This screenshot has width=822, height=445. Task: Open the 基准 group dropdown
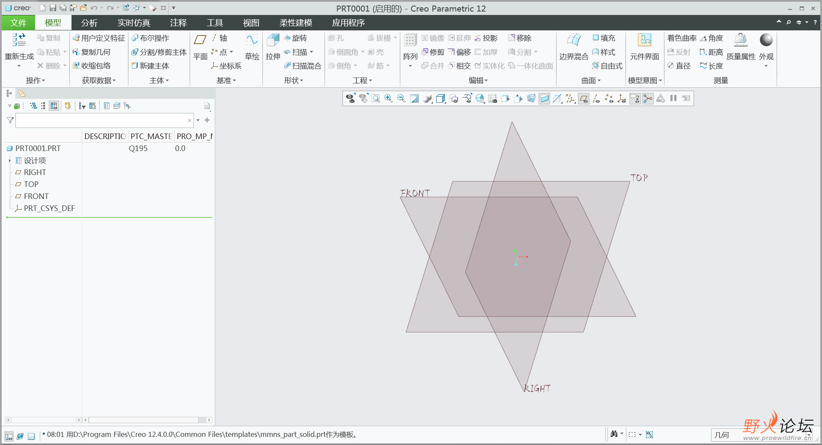(x=226, y=80)
